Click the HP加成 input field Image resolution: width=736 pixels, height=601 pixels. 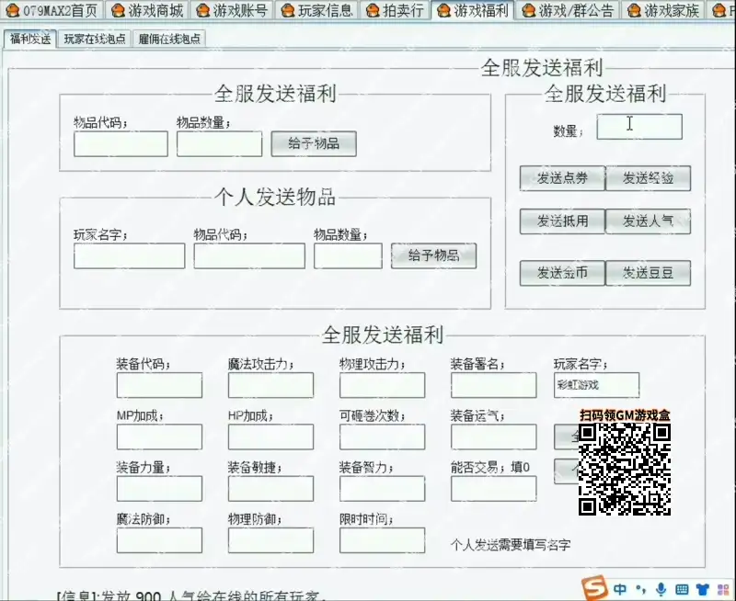[270, 437]
